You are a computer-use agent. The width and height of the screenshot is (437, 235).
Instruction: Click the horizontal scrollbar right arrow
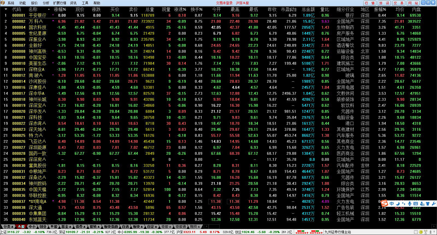433,227
